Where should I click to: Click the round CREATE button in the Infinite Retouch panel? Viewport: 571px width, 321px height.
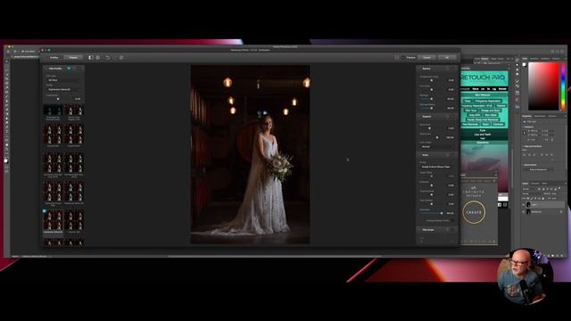click(474, 212)
